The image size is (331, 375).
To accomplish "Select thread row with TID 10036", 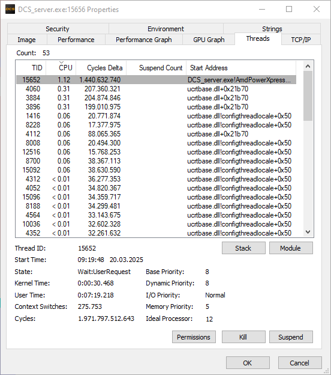I will (156, 224).
